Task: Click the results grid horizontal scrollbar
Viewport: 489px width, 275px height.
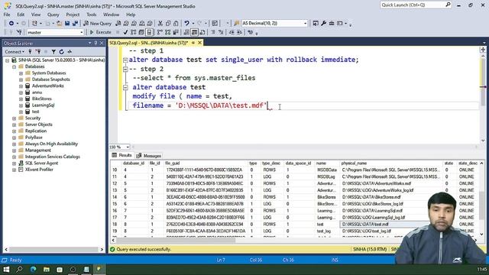Action: coord(176,240)
